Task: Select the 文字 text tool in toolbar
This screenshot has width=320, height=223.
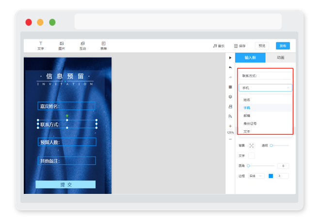Action: [x=41, y=46]
